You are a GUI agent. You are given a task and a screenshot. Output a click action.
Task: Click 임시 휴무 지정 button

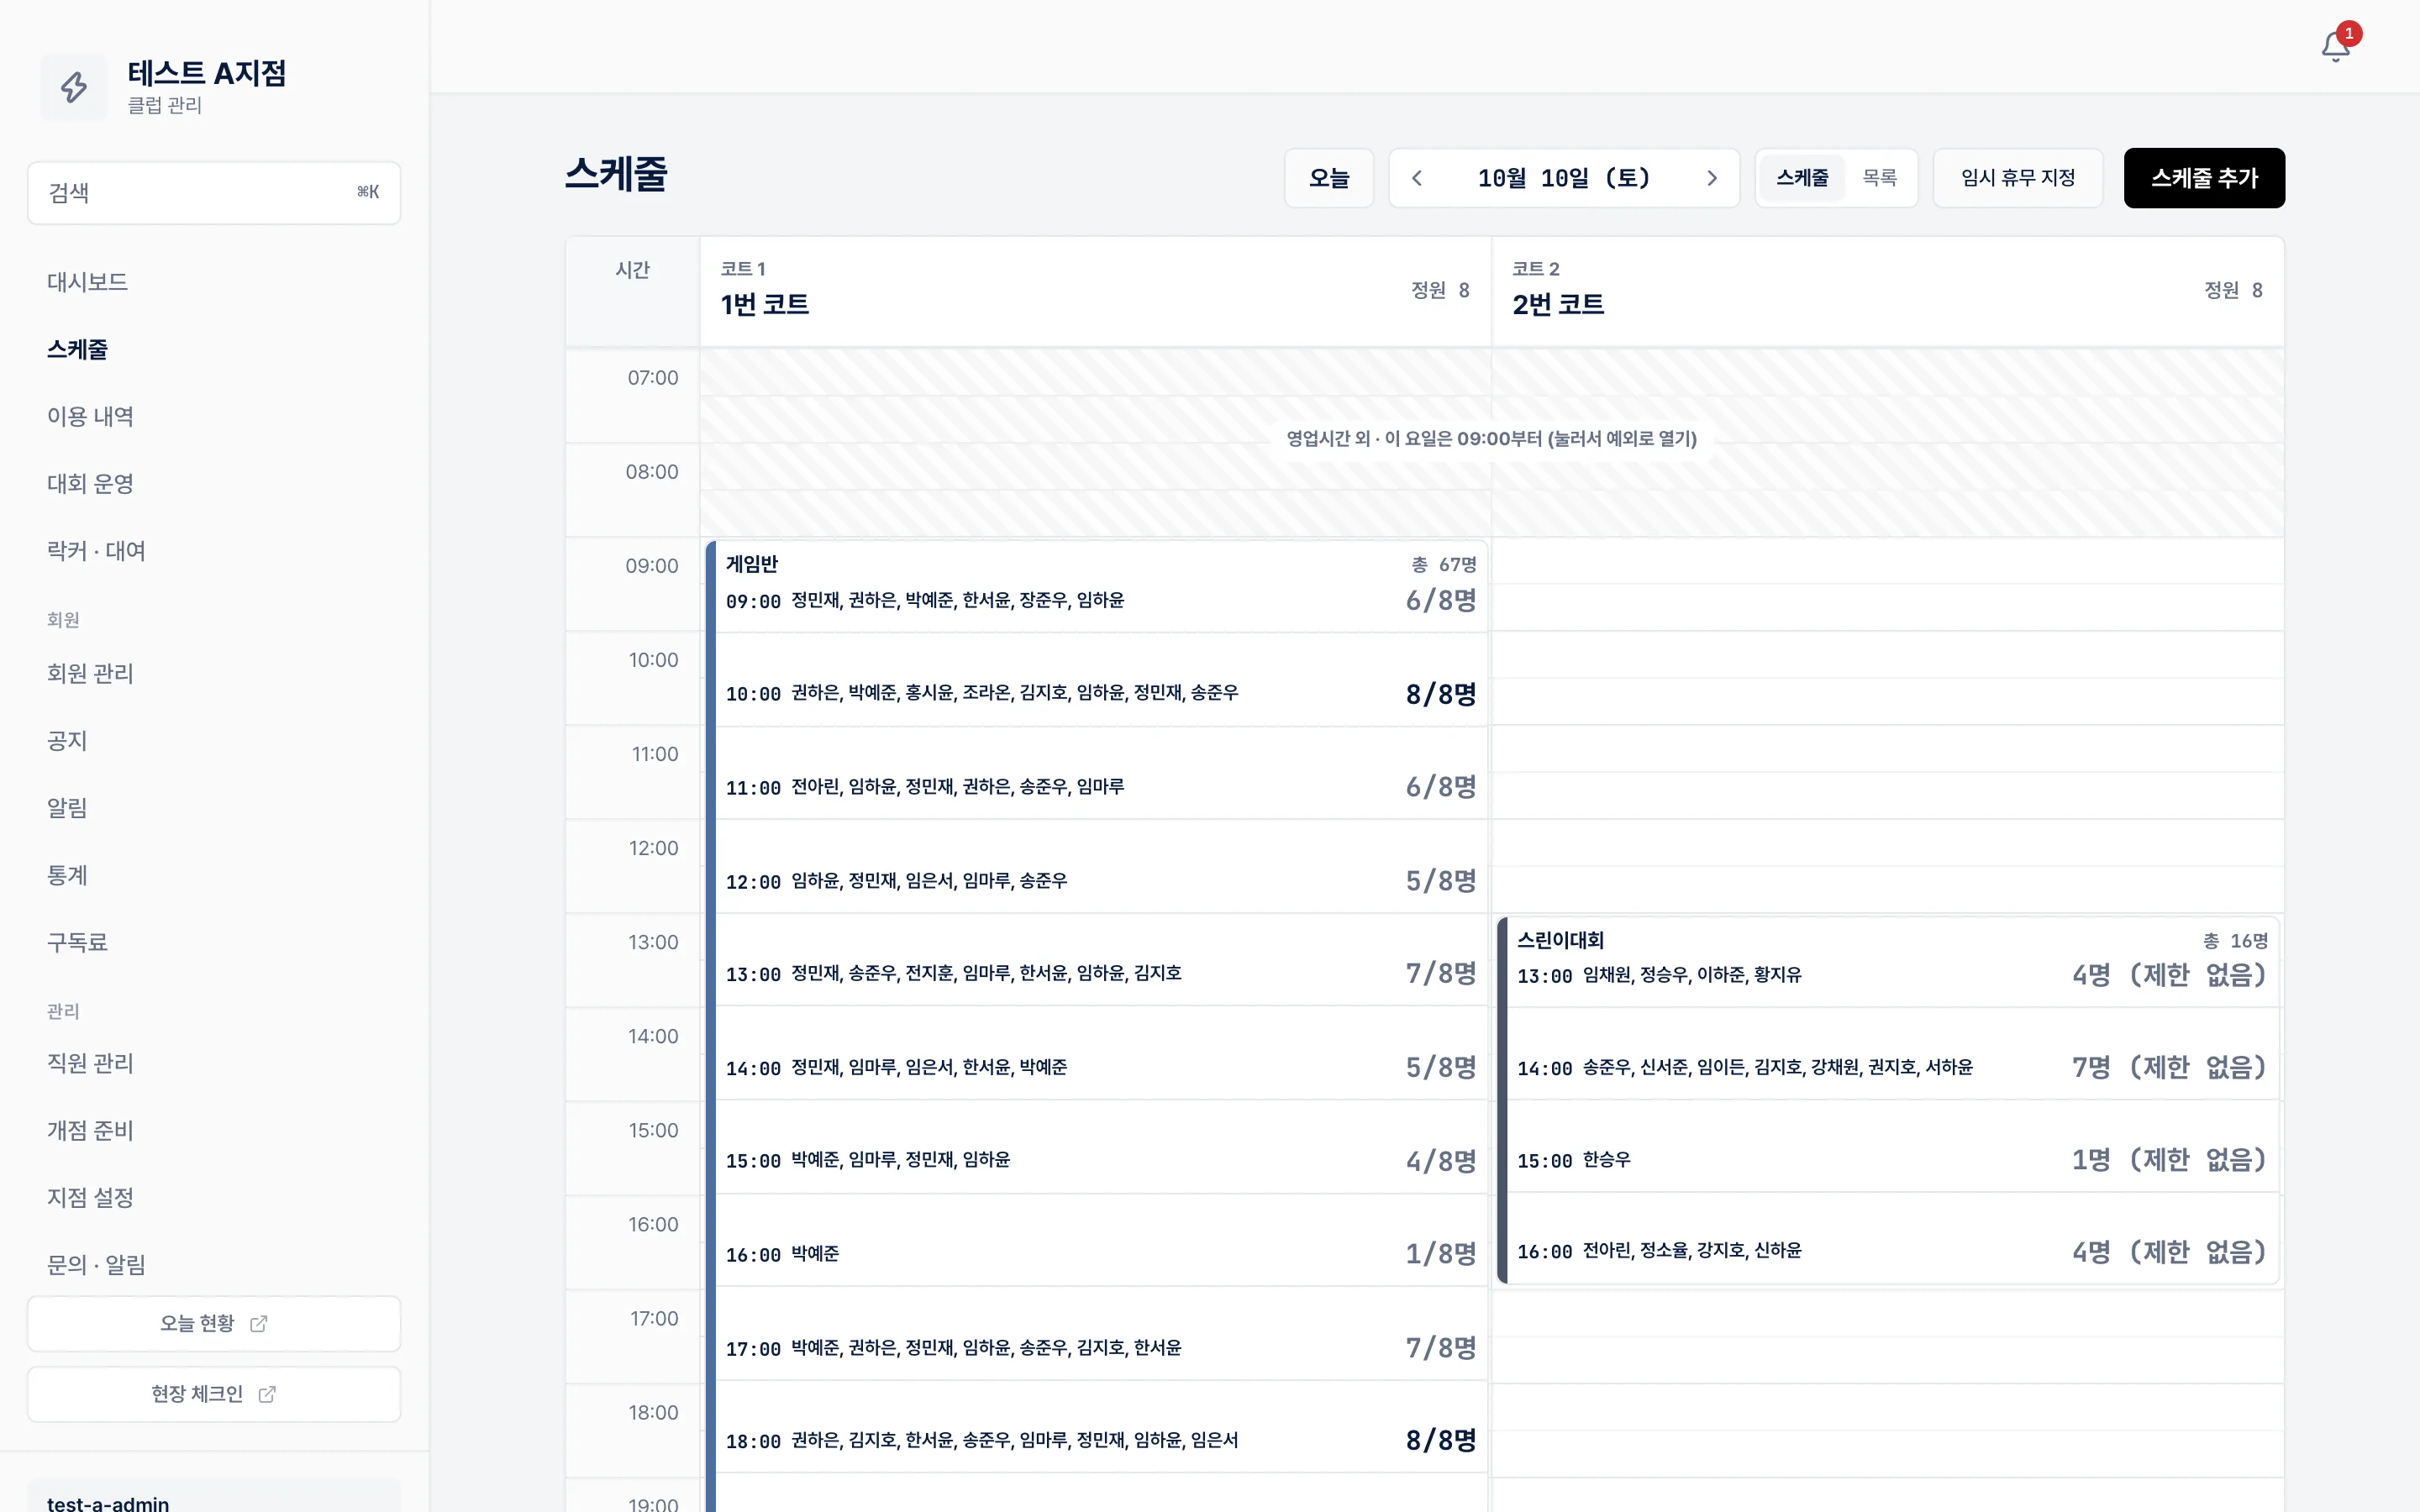coord(2018,178)
